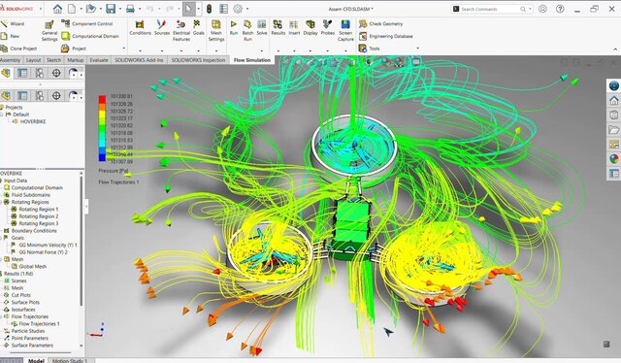Open Electrical Features
The width and height of the screenshot is (621, 363).
[181, 30]
